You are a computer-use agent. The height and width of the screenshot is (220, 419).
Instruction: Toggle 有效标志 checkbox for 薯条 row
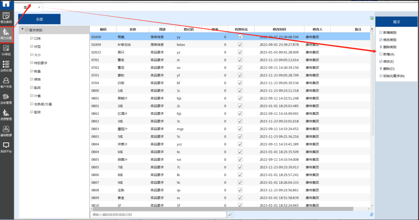coord(240,60)
